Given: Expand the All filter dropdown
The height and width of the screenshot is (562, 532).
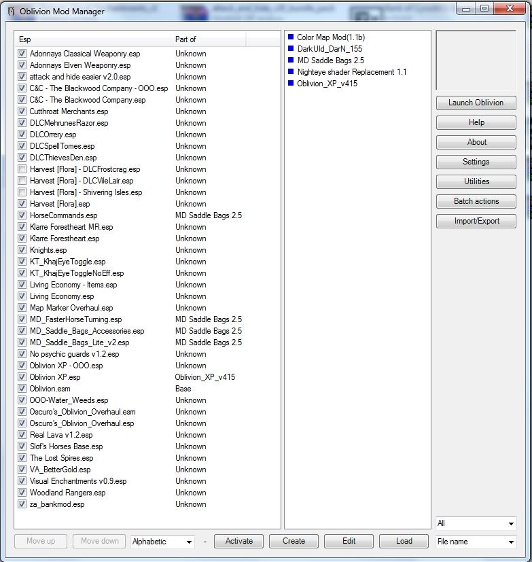Looking at the screenshot, I should [476, 523].
